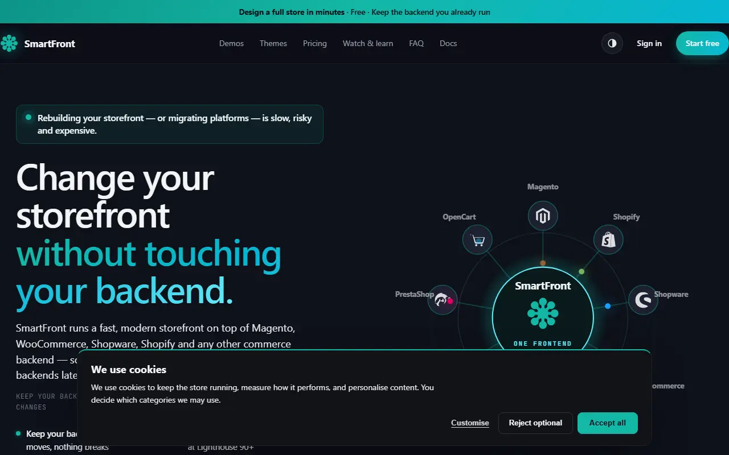Click the 'We use cookies' heading
Viewport: 729px width, 455px height.
coord(129,369)
